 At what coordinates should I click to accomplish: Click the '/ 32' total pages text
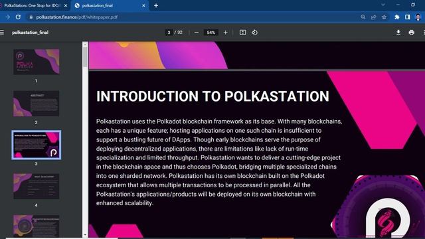pyautogui.click(x=178, y=33)
